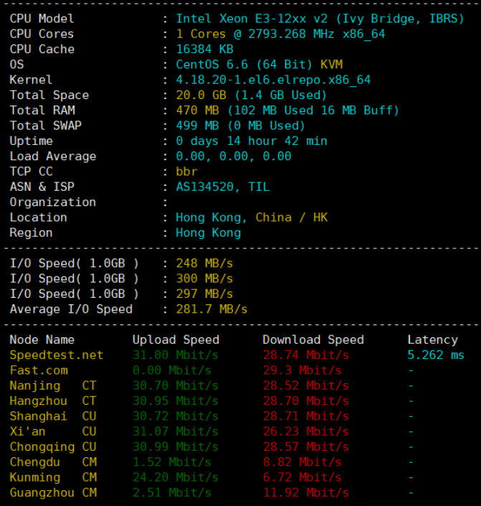Click the Uptime value text

click(x=251, y=141)
